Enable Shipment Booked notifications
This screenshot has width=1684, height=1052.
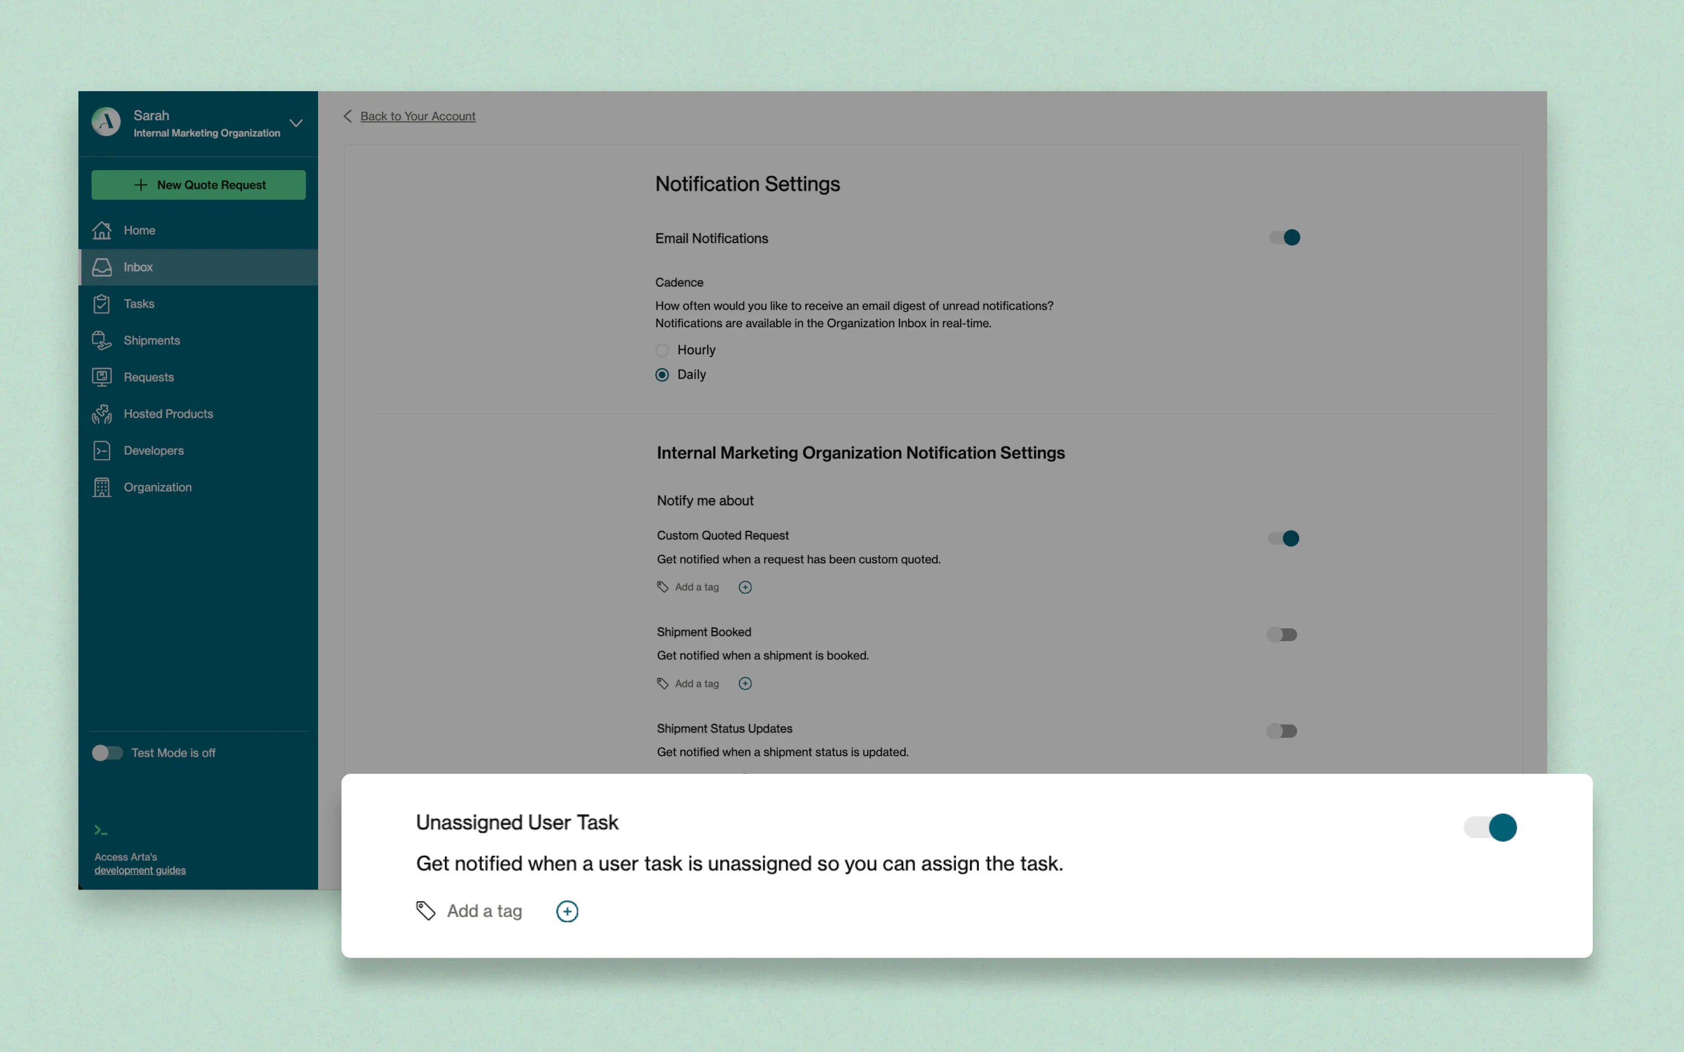click(x=1282, y=634)
